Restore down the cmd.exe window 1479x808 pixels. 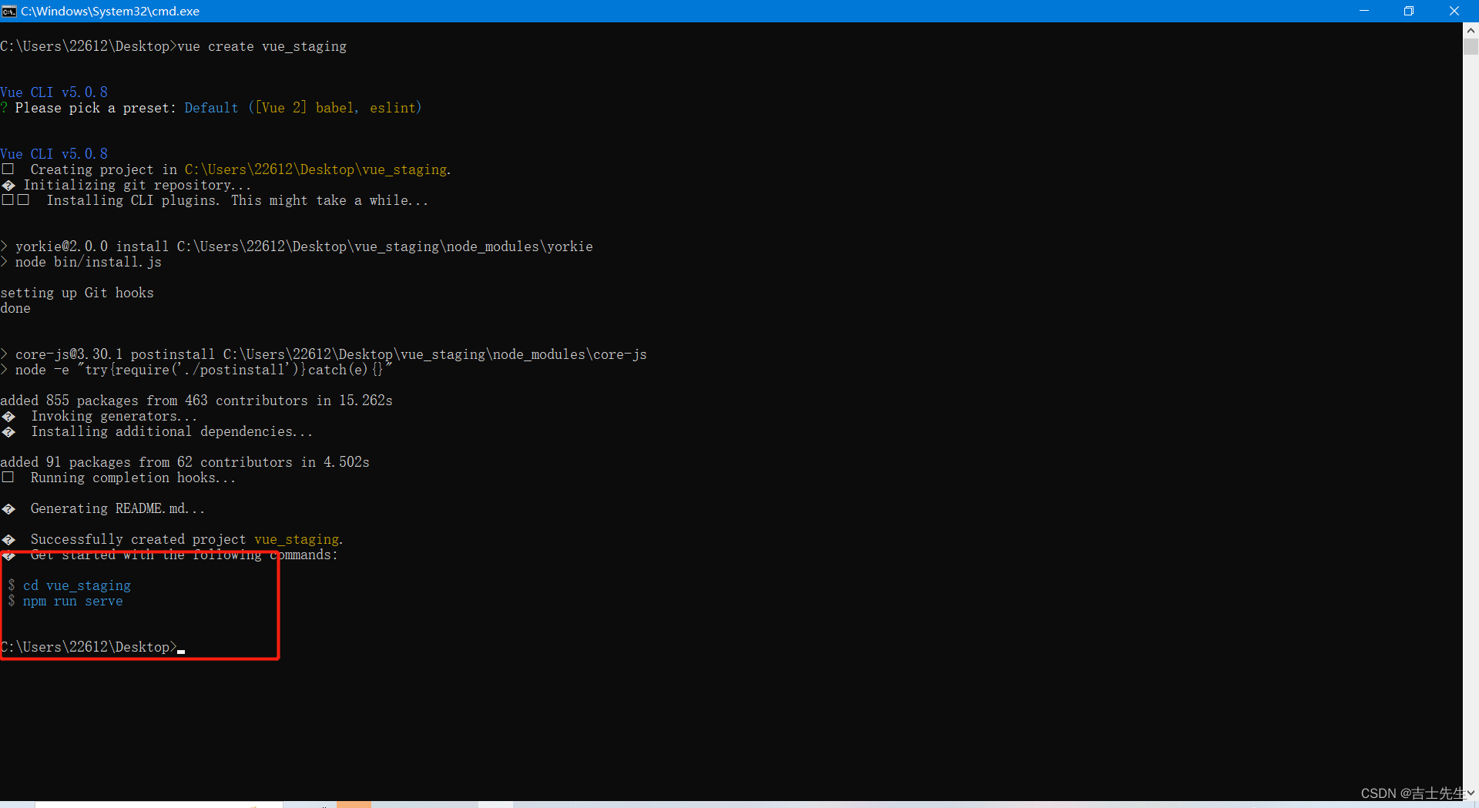tap(1409, 11)
